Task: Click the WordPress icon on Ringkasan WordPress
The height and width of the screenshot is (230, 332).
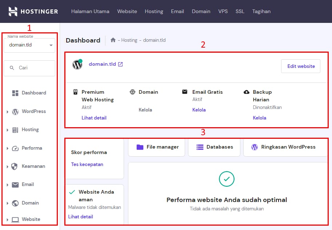Action: click(x=255, y=147)
